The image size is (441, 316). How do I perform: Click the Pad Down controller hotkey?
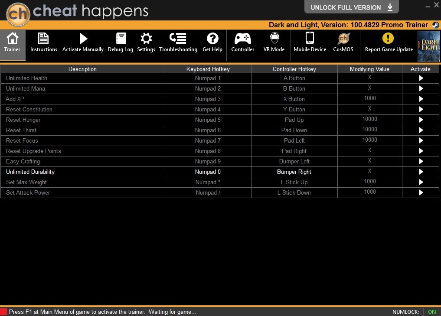tap(294, 130)
